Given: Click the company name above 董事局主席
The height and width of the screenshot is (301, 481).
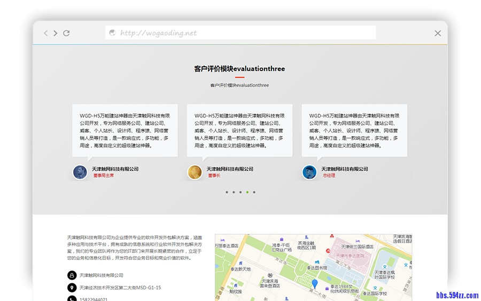Looking at the screenshot, I should click(x=115, y=169).
